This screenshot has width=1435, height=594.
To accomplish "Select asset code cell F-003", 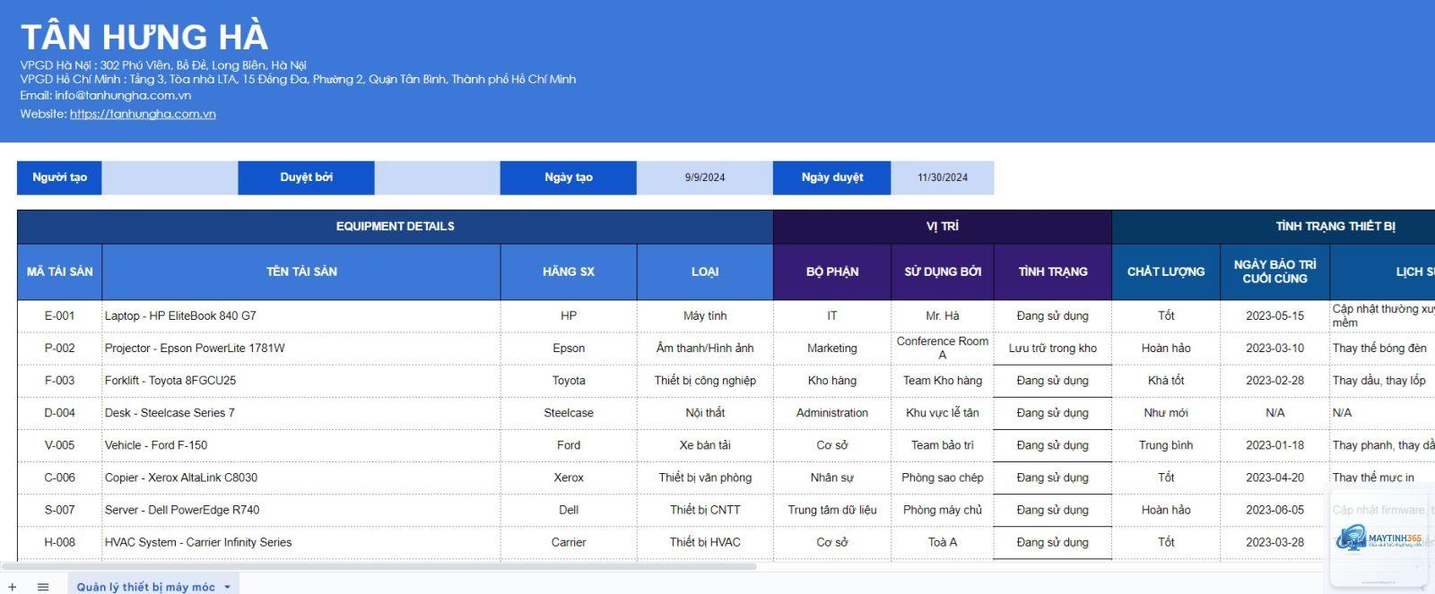I will coord(59,381).
